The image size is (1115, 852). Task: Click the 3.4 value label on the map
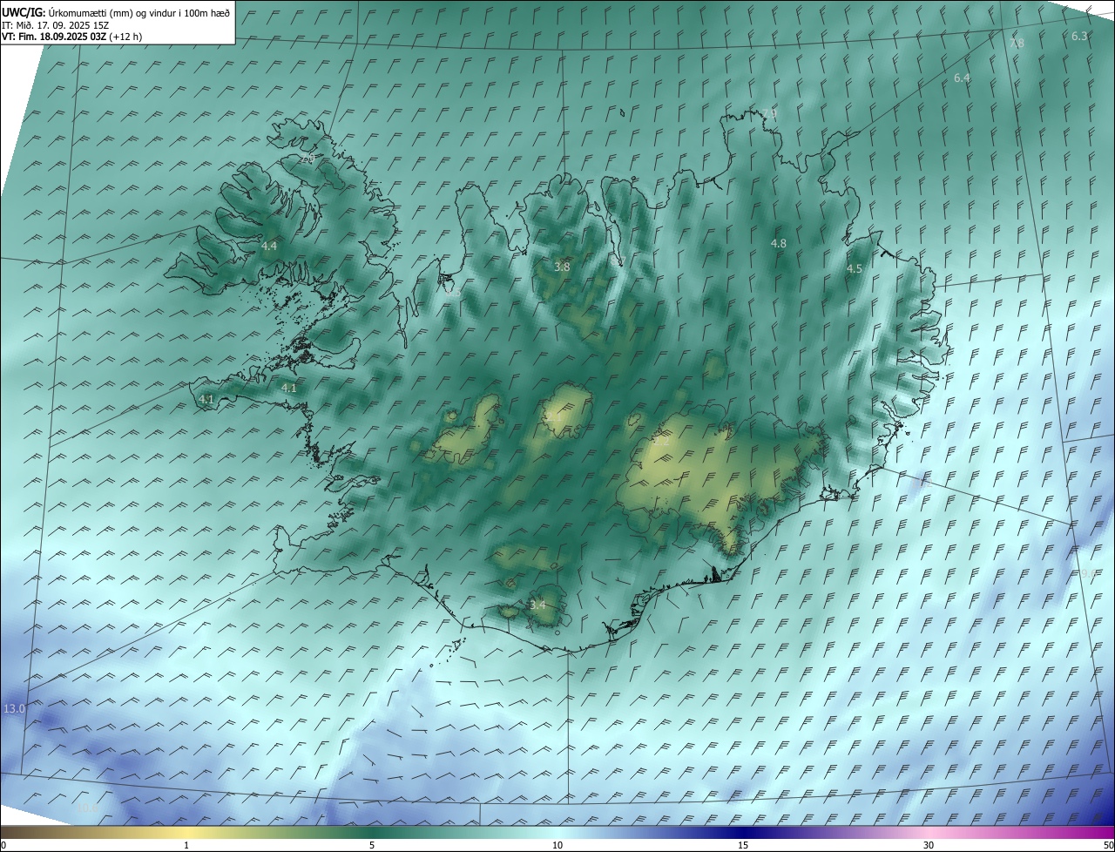point(537,605)
